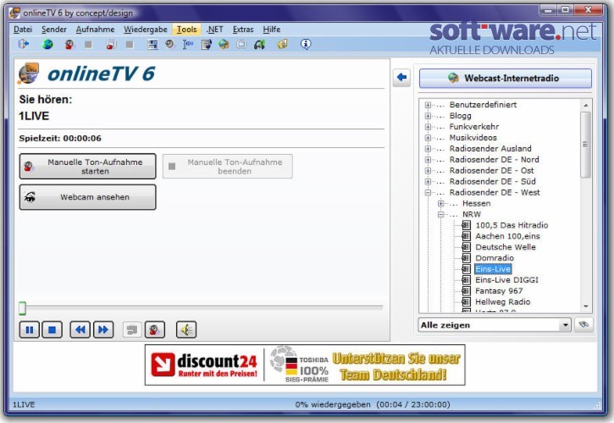Open the Datei menu
The image size is (614, 423).
pos(23,30)
